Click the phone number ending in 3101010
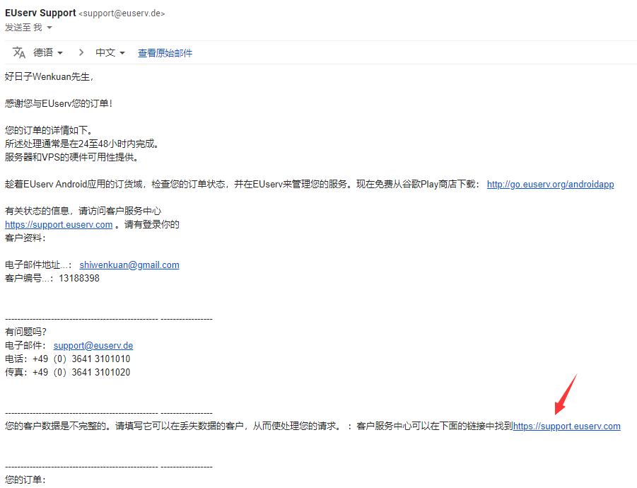 (81, 359)
